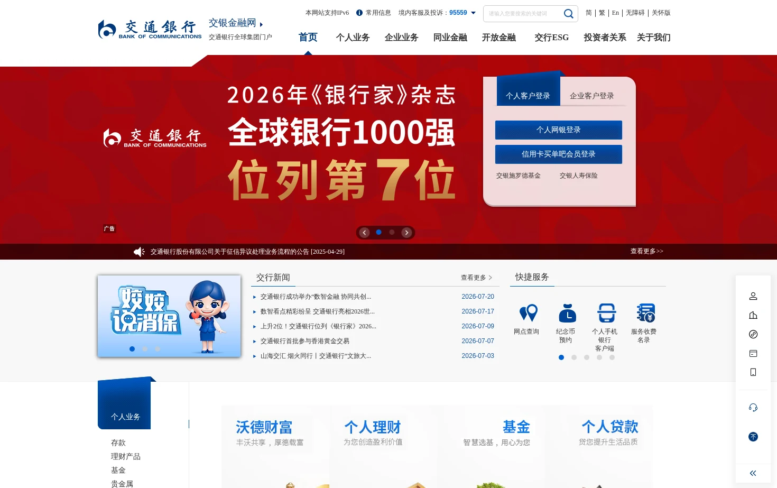Viewport: 777px width, 488px height.
Task: Open news 山海交汇 烟火同行
Action: (x=316, y=356)
